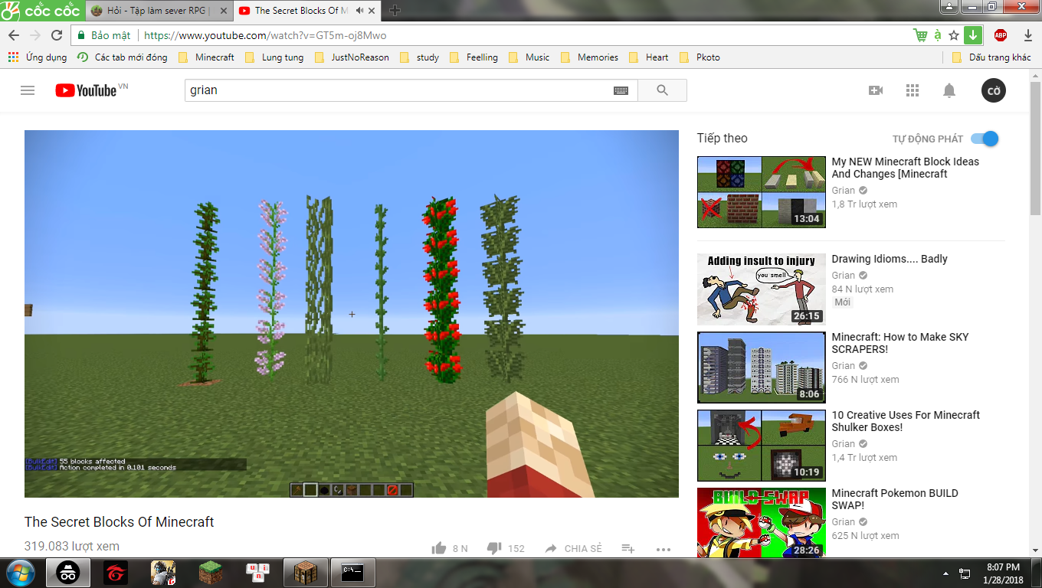Open the study bookmarks folder
The width and height of the screenshot is (1042, 588).
tap(419, 57)
